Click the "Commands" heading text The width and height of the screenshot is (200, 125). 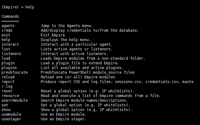[x=10, y=16]
